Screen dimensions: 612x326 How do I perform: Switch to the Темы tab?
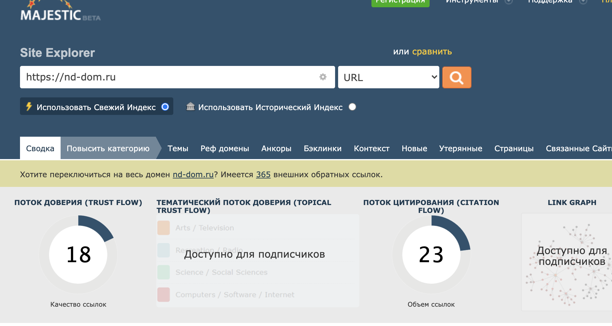click(178, 148)
